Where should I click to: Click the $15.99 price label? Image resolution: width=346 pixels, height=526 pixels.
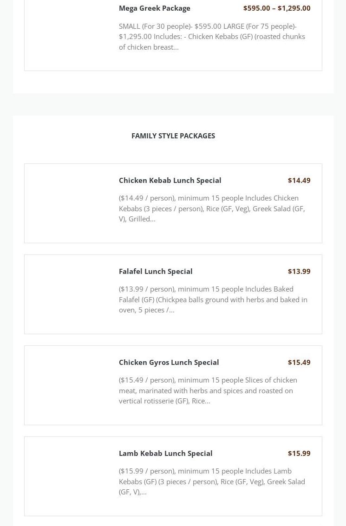[299, 453]
